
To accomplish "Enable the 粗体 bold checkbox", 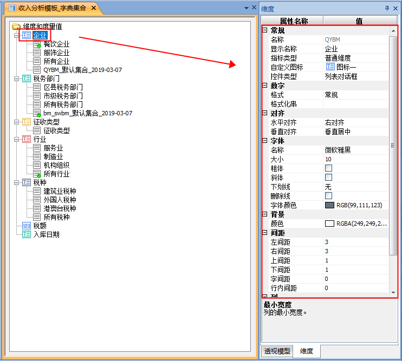I will 329,168.
